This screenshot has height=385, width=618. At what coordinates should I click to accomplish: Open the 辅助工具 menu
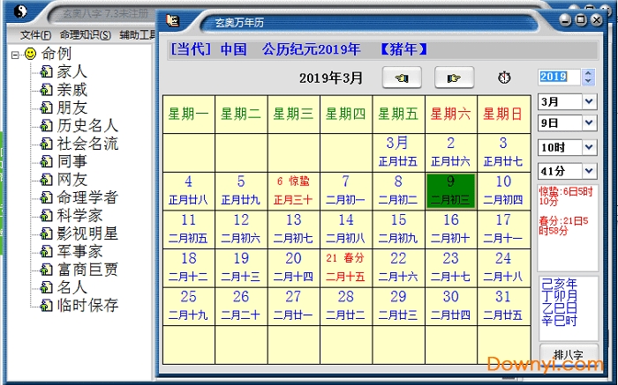coord(137,35)
